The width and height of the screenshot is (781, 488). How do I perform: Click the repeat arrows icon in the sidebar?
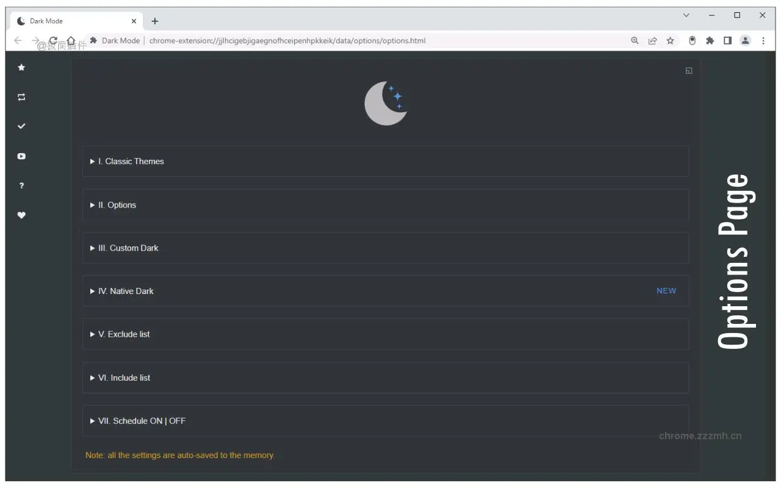(x=21, y=96)
